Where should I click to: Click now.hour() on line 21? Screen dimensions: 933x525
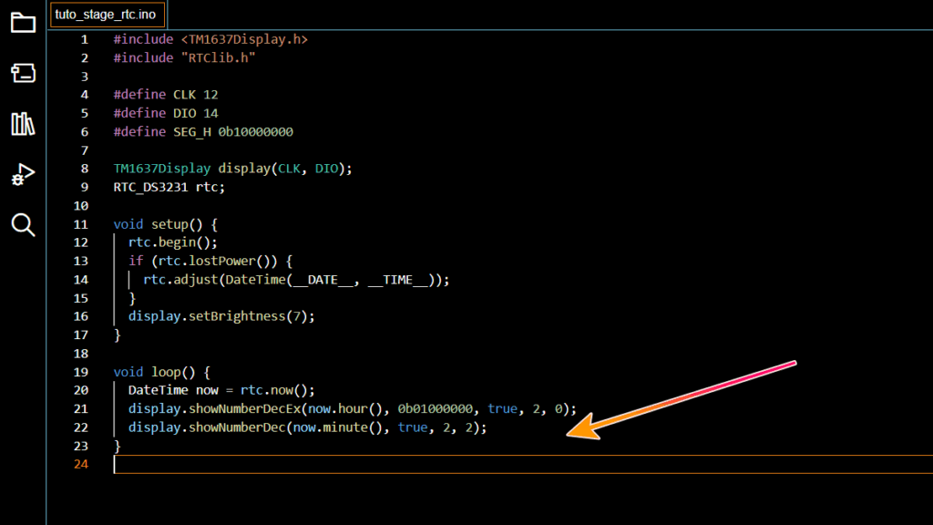(345, 409)
